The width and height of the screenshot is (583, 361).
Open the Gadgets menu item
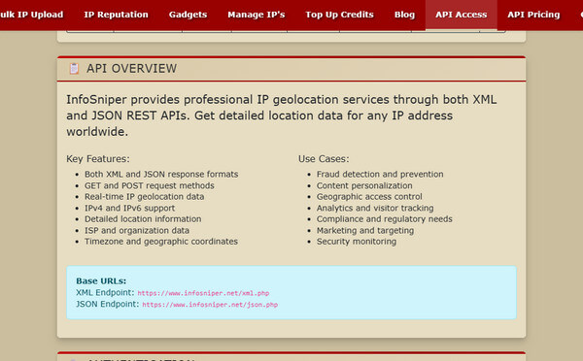(x=188, y=15)
